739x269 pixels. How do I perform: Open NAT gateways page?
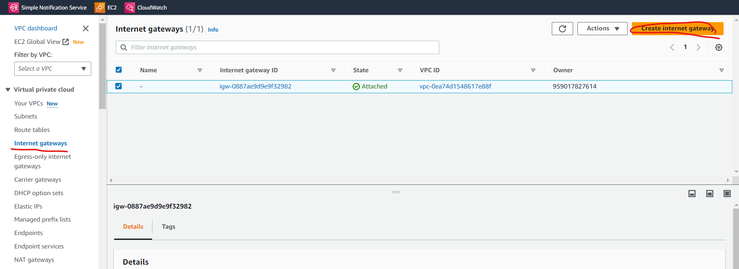click(34, 260)
